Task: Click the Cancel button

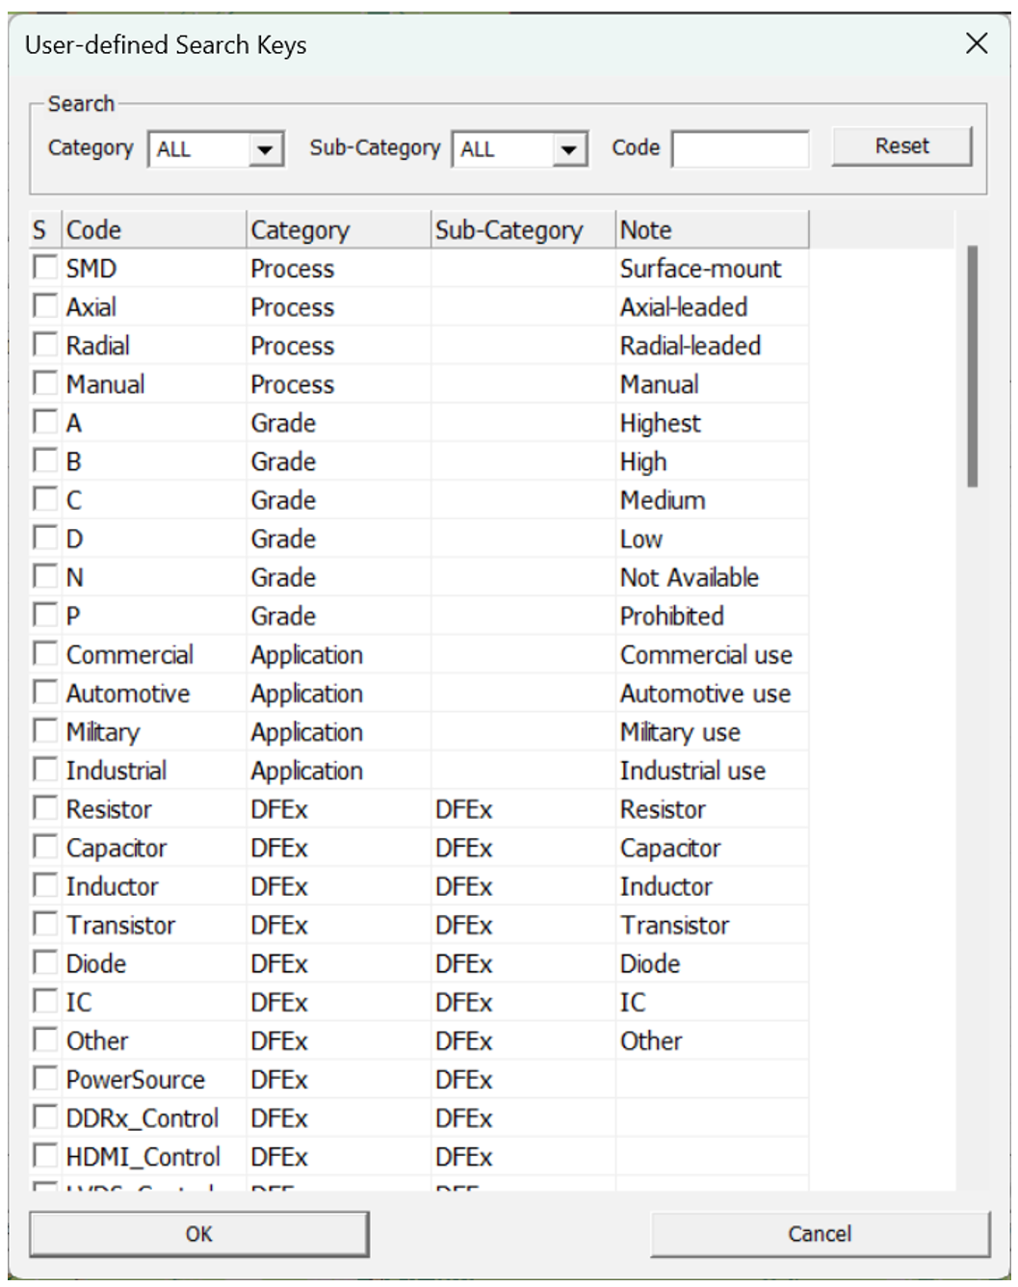Action: [820, 1234]
